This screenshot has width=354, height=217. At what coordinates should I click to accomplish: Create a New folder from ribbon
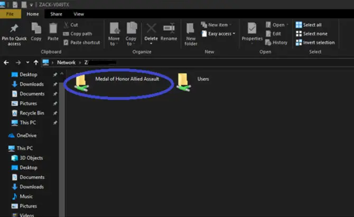(x=191, y=34)
